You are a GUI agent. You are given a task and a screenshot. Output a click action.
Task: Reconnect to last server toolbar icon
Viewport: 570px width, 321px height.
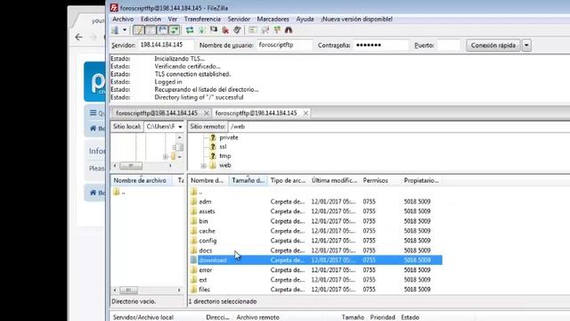238,30
